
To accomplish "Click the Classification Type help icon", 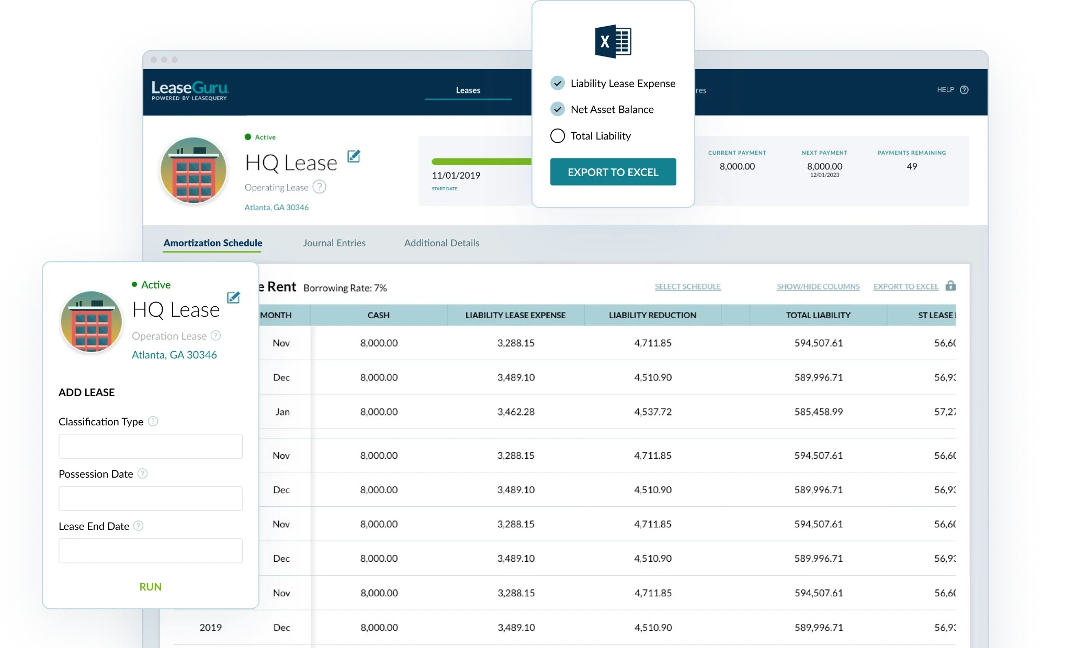I will tap(153, 421).
